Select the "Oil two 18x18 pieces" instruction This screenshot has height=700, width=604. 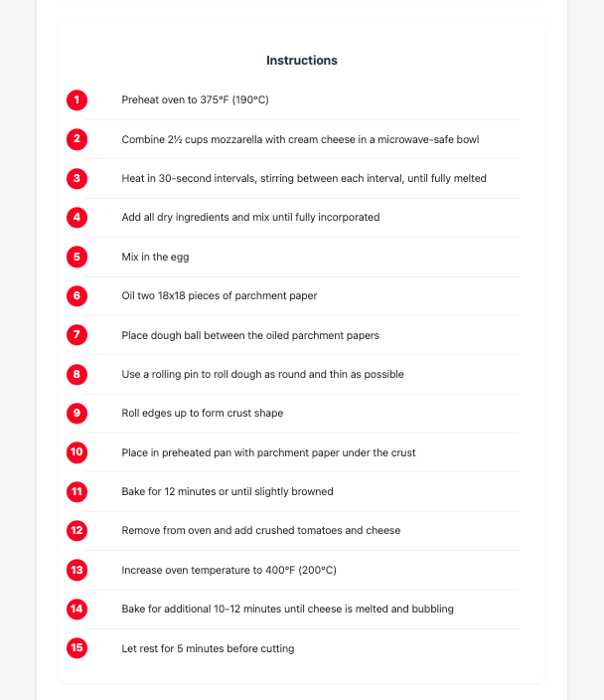tap(219, 296)
